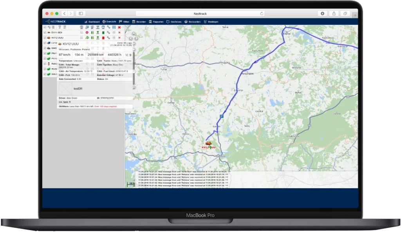Toggle the checkbox for unit EV11 BDI
This screenshot has height=232, width=401.
45,32
